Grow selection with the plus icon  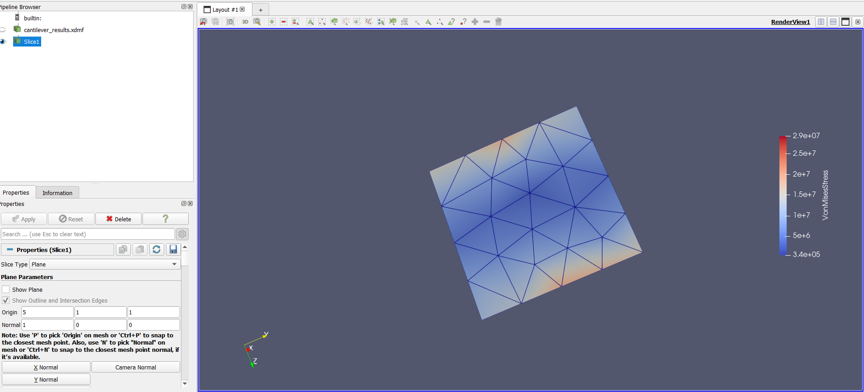(475, 22)
